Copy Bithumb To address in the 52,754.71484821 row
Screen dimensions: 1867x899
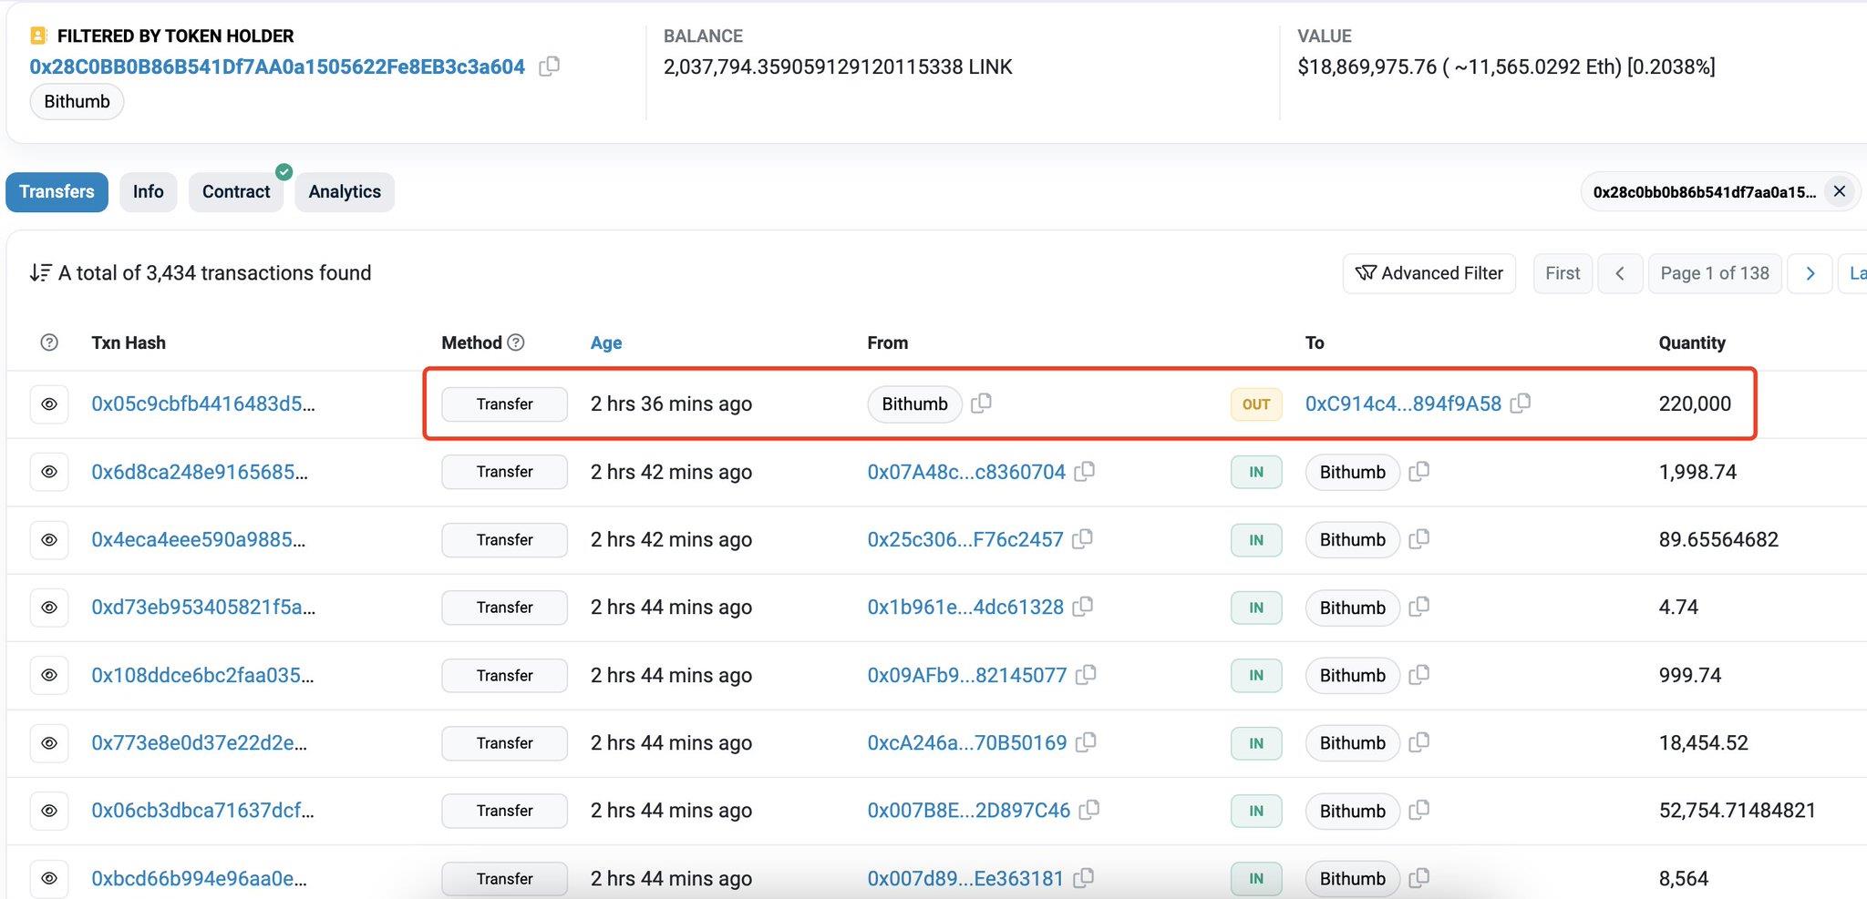point(1418,809)
